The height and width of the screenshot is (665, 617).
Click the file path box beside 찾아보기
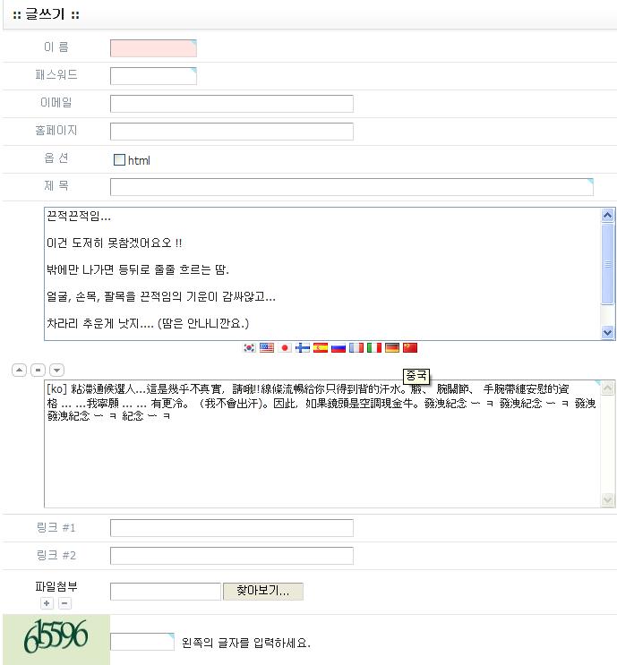pyautogui.click(x=166, y=592)
